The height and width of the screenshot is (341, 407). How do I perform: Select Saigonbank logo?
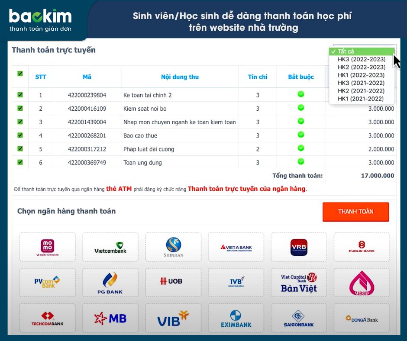[x=299, y=318]
